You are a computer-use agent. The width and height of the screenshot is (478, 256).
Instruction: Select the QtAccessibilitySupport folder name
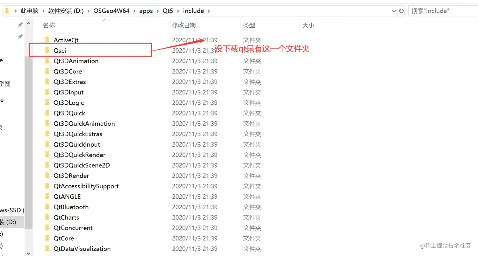click(86, 186)
